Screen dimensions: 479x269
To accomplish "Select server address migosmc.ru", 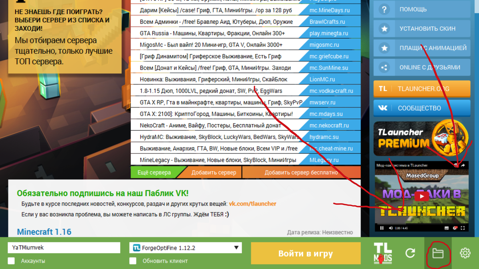I will point(324,45).
